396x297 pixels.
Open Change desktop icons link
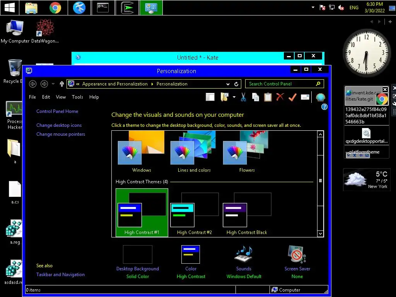pyautogui.click(x=59, y=125)
